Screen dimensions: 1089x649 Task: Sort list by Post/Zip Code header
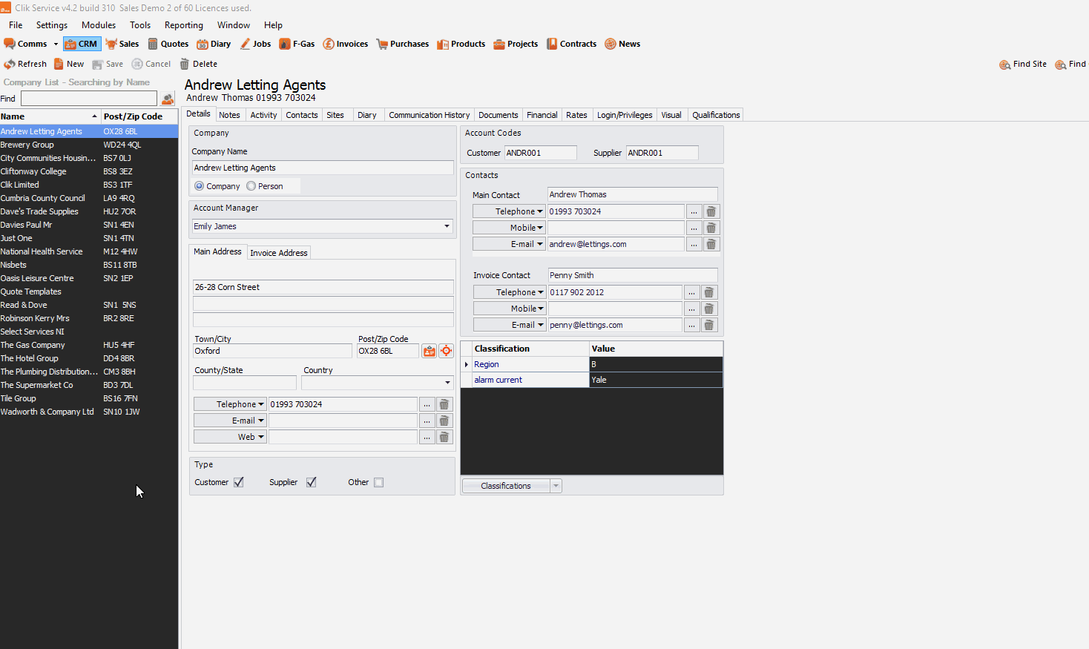click(x=139, y=116)
